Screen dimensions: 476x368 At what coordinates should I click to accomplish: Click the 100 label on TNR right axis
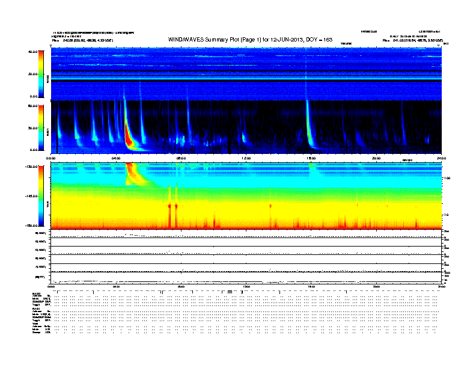(x=447, y=178)
